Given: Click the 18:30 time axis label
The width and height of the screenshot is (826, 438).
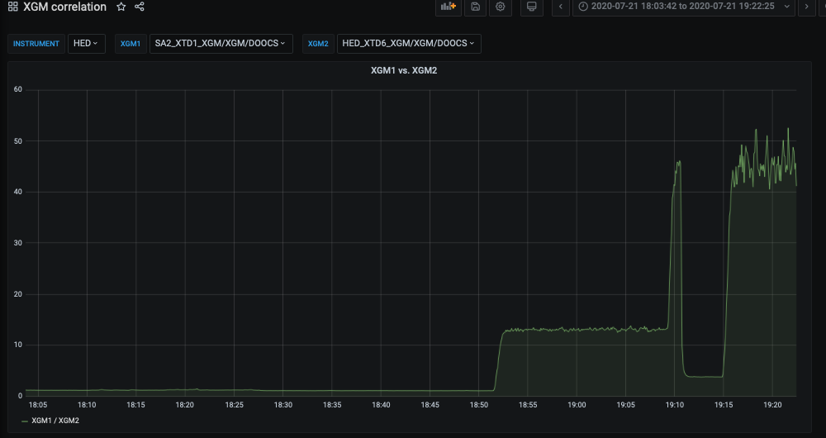Looking at the screenshot, I should (282, 405).
